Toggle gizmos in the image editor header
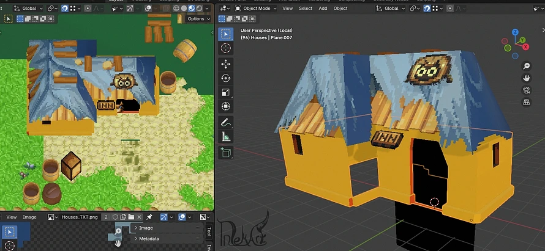 [x=163, y=217]
